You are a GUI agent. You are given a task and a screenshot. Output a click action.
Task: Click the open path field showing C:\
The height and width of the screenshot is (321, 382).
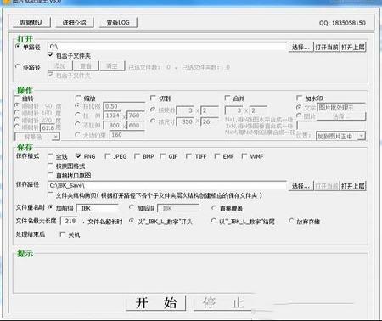click(167, 47)
